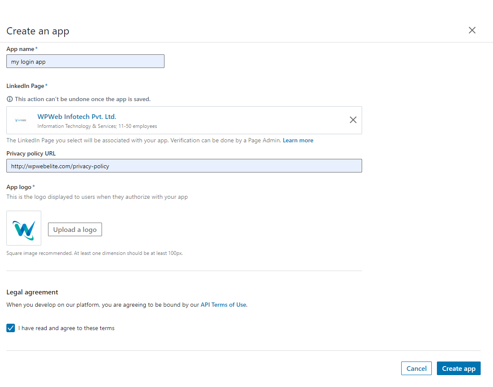Click the 'Create an app' title
493x387 pixels.
click(38, 31)
